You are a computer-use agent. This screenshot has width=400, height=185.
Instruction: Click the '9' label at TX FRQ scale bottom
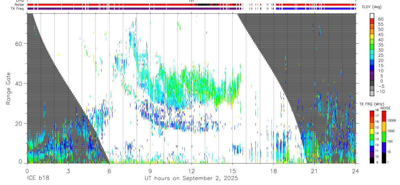(377, 162)
